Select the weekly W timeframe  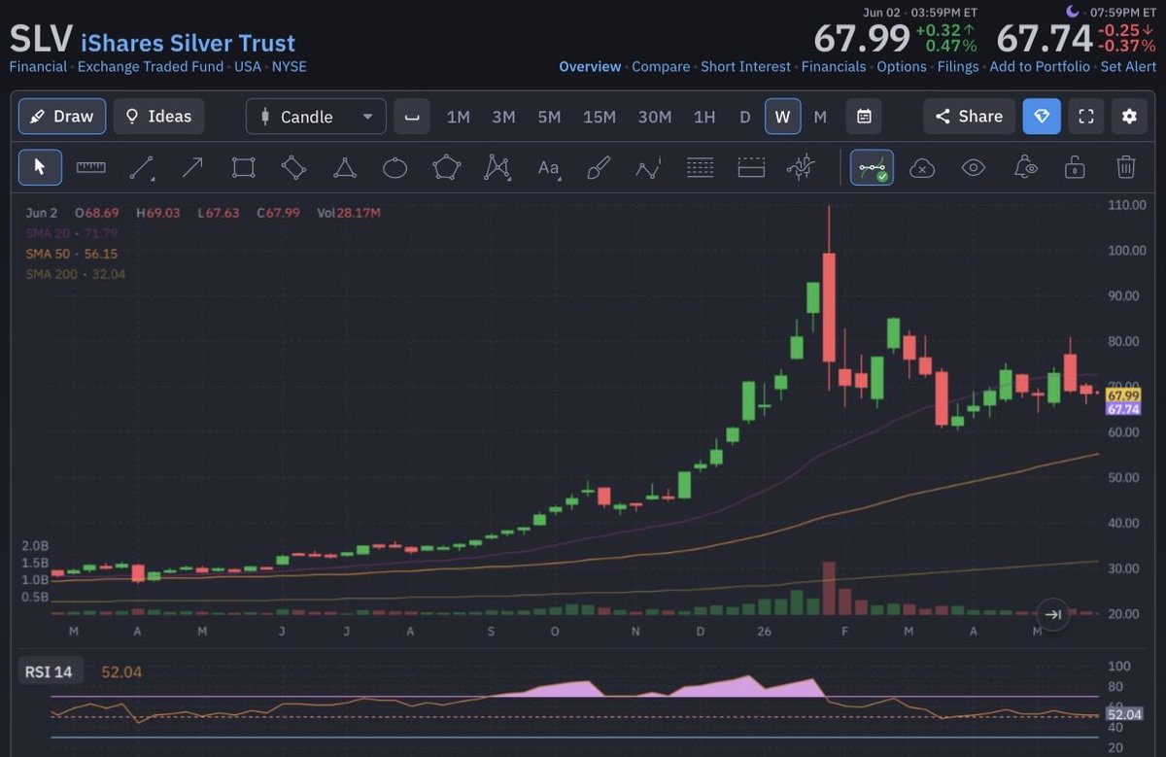(782, 117)
